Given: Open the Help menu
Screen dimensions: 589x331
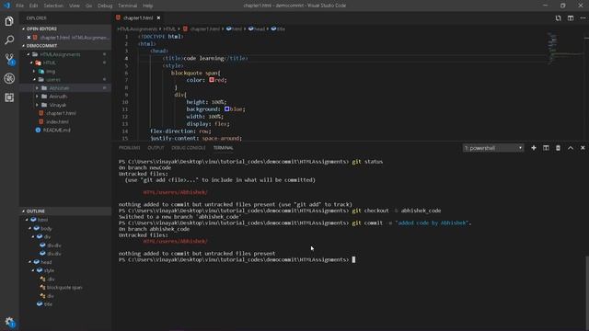Looking at the screenshot, I should click(x=147, y=6).
